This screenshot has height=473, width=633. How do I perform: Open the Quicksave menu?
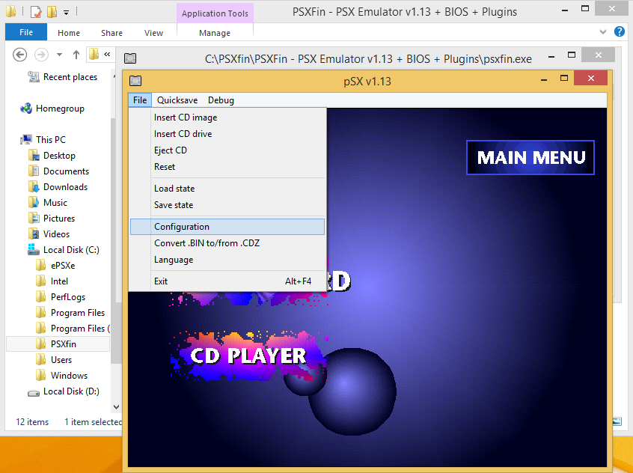[177, 100]
